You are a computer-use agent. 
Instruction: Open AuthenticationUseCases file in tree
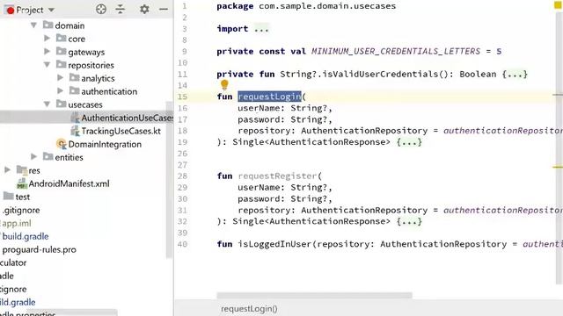pyautogui.click(x=127, y=118)
